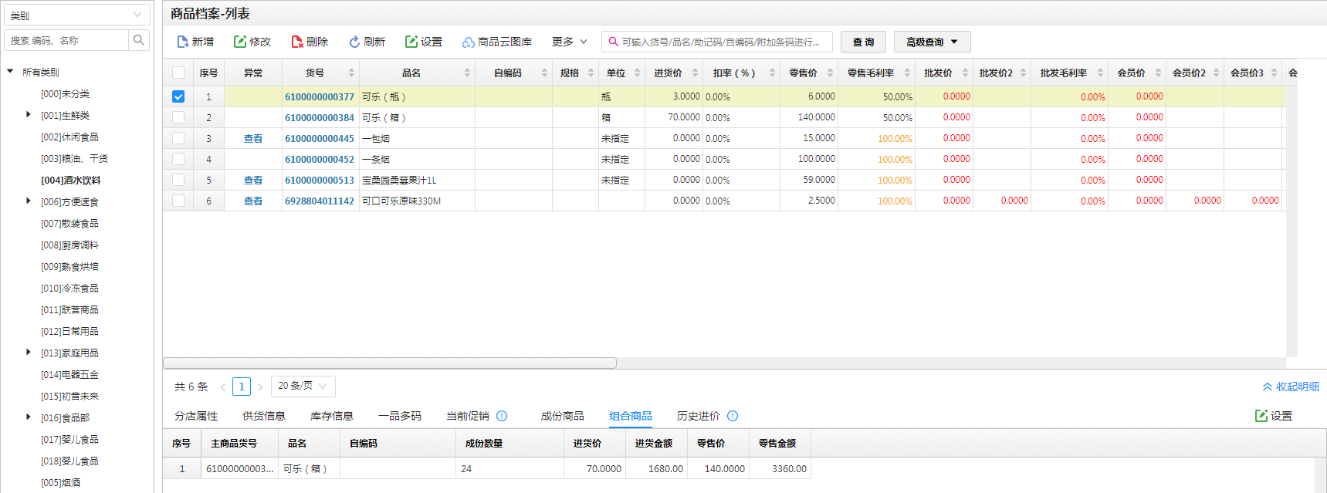Click the 新增 (add) toolbar icon

(183, 42)
